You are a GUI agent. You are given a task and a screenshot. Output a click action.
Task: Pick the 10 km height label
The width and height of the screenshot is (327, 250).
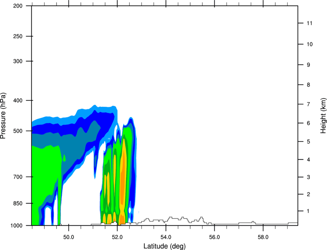click(x=309, y=44)
